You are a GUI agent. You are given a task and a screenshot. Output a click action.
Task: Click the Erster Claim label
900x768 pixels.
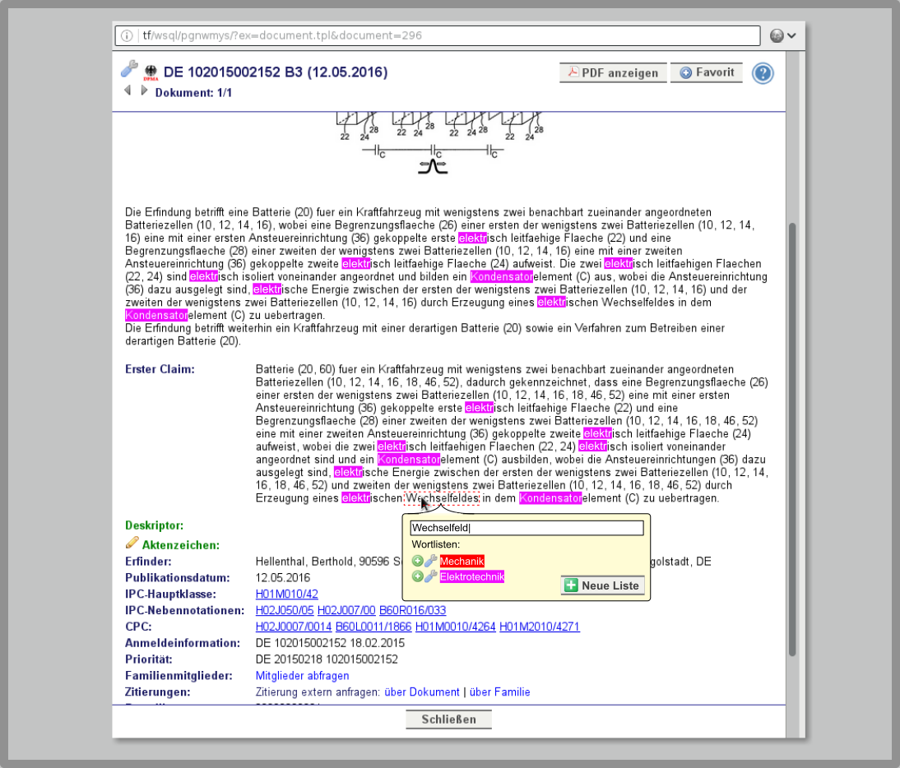(160, 369)
